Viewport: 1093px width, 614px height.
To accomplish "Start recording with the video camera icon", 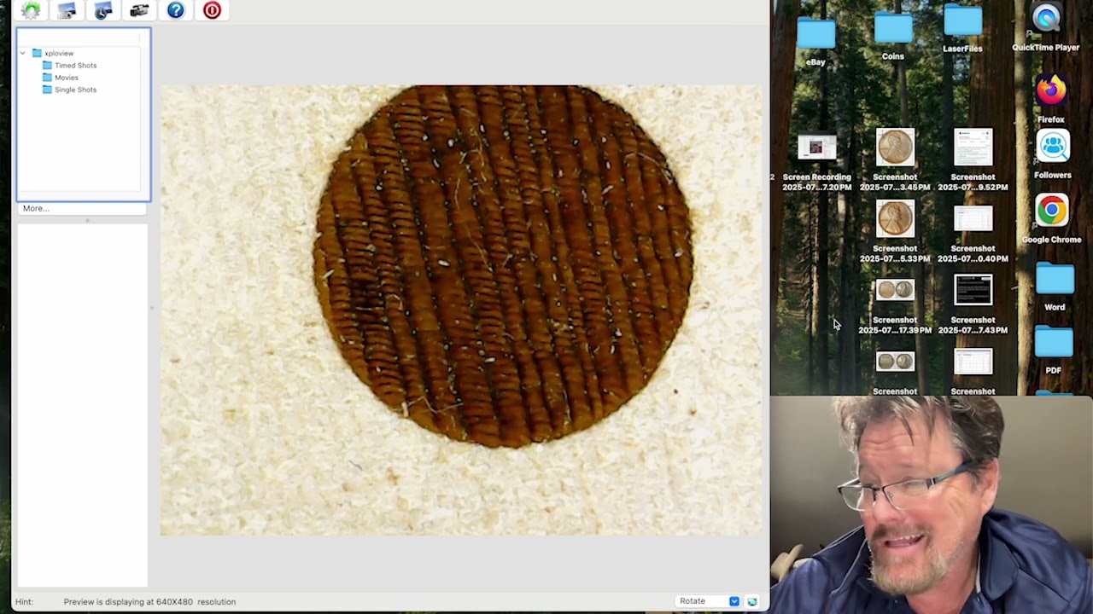I will [139, 10].
